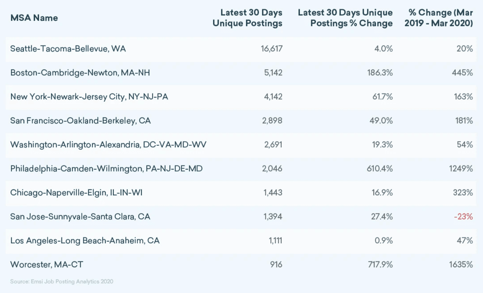Screen dimensions: 483x293
Task: Click the Latest 30 Days Unique Postings header
Action: [x=248, y=18]
